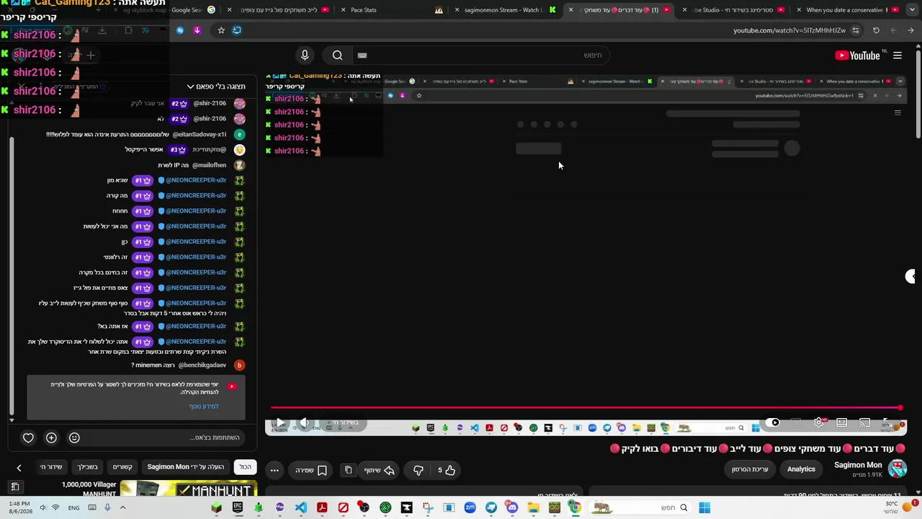Toggle subtitles in the video player
The width and height of the screenshot is (922, 519).
(795, 422)
